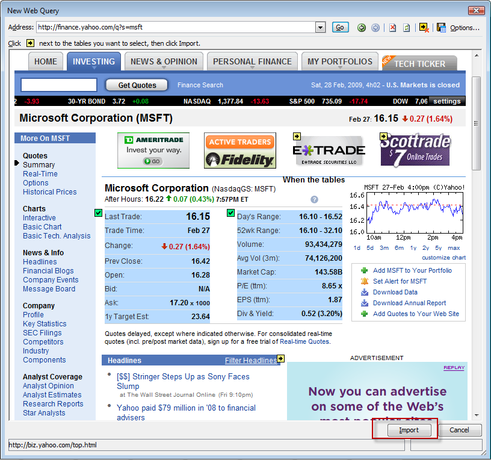Select the 1y chart range
This screenshot has height=460, width=491.
(413, 248)
